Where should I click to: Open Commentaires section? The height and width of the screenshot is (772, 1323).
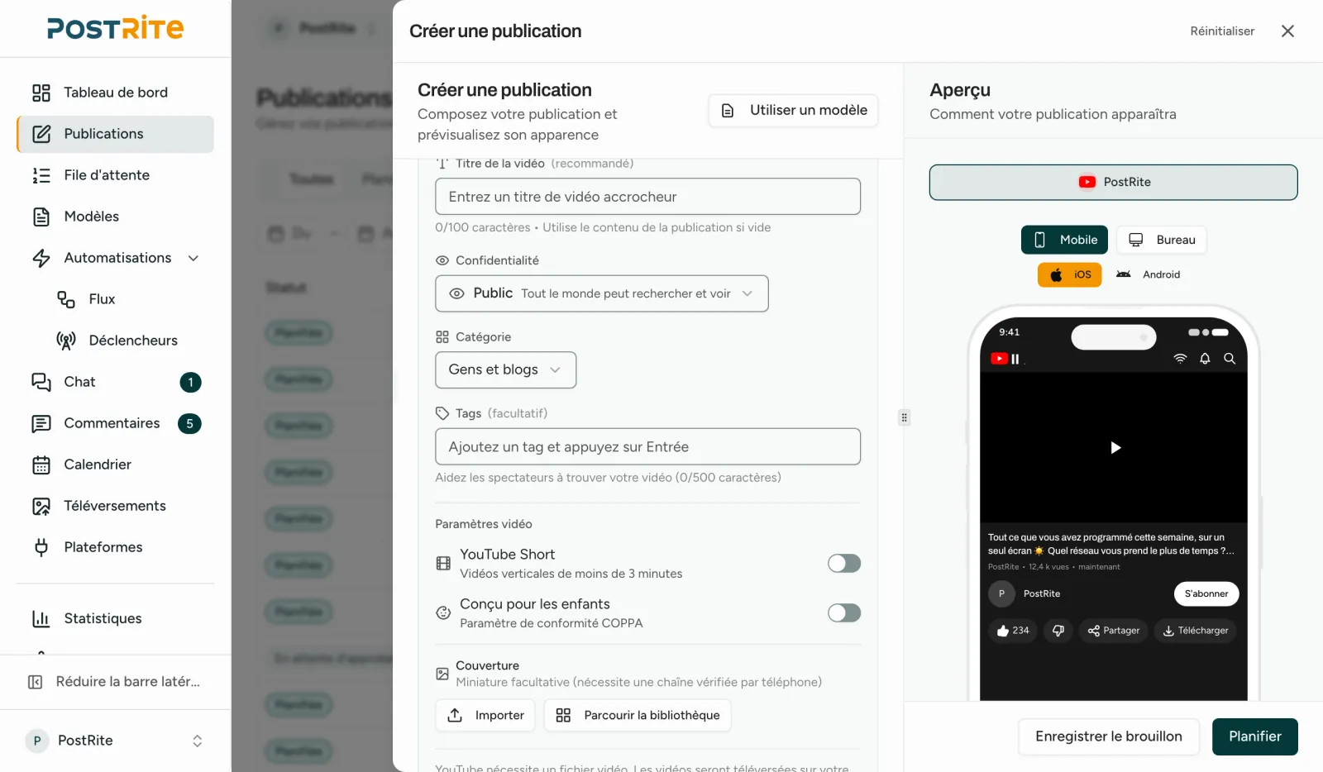(115, 423)
